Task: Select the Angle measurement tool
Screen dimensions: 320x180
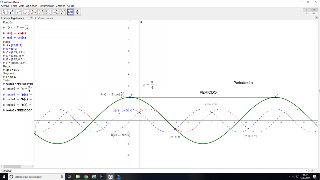Action: (x=55, y=12)
